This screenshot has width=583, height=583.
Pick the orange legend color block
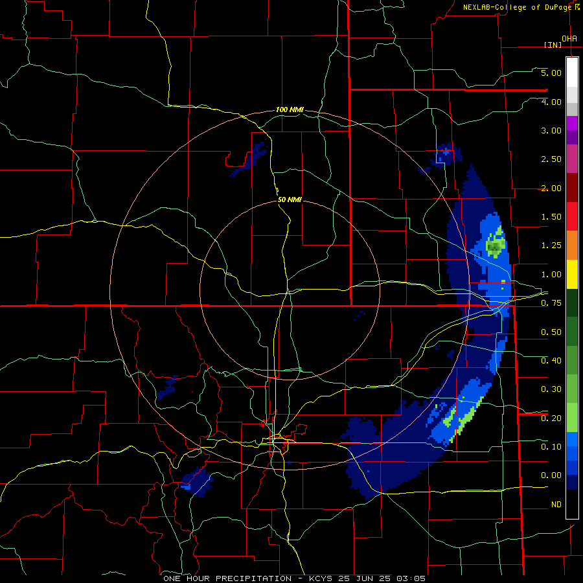point(572,246)
